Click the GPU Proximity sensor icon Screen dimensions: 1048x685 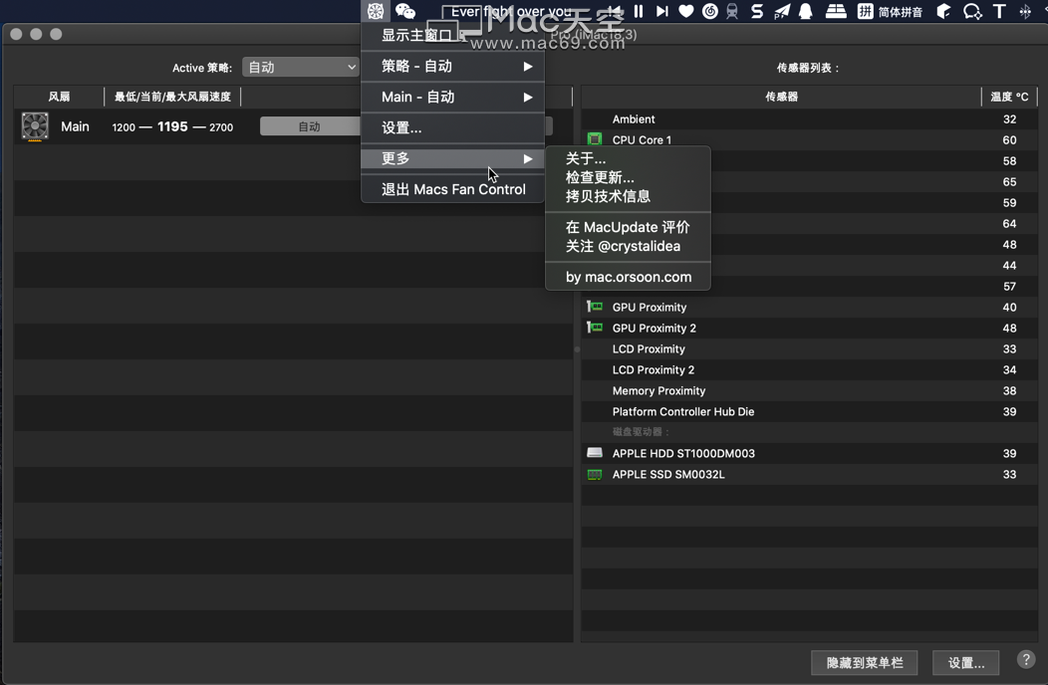click(594, 307)
